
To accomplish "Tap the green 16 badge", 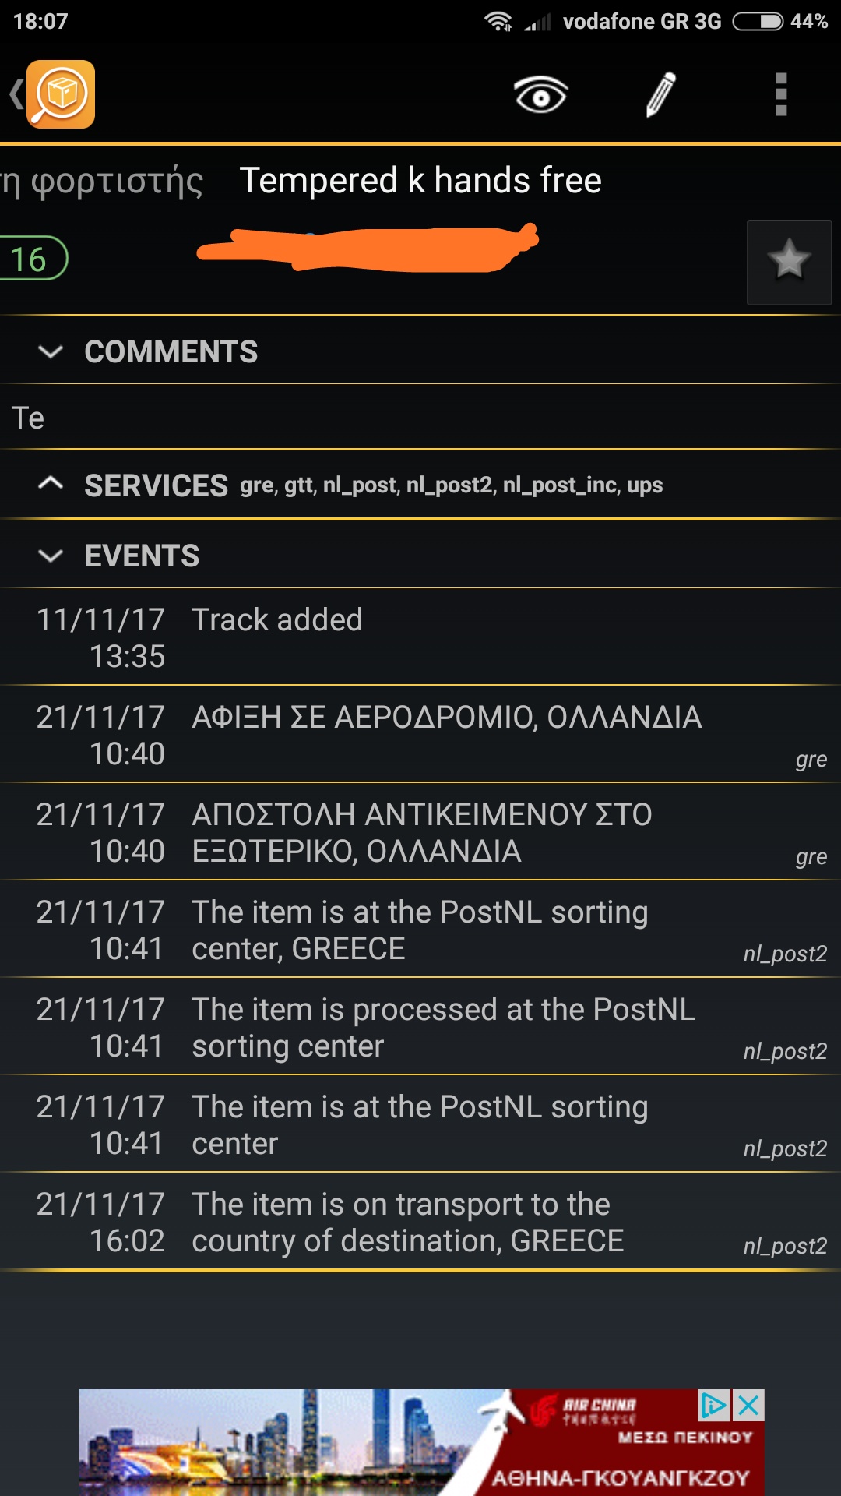I will tap(31, 259).
